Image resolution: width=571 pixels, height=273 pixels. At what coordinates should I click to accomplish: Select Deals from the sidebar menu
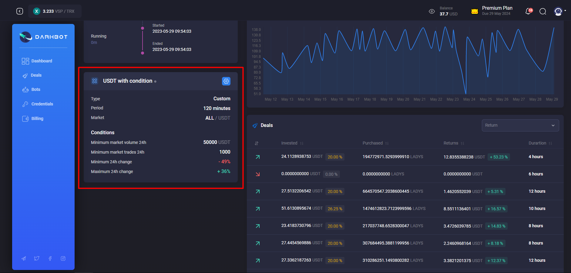[x=35, y=75]
